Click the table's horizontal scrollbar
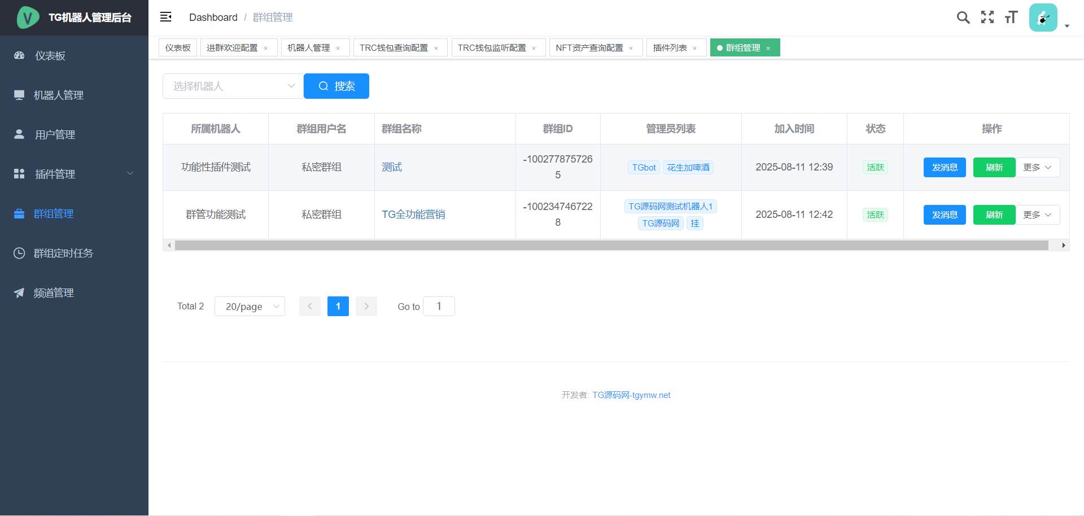Viewport: 1084px width, 516px height. tap(611, 246)
